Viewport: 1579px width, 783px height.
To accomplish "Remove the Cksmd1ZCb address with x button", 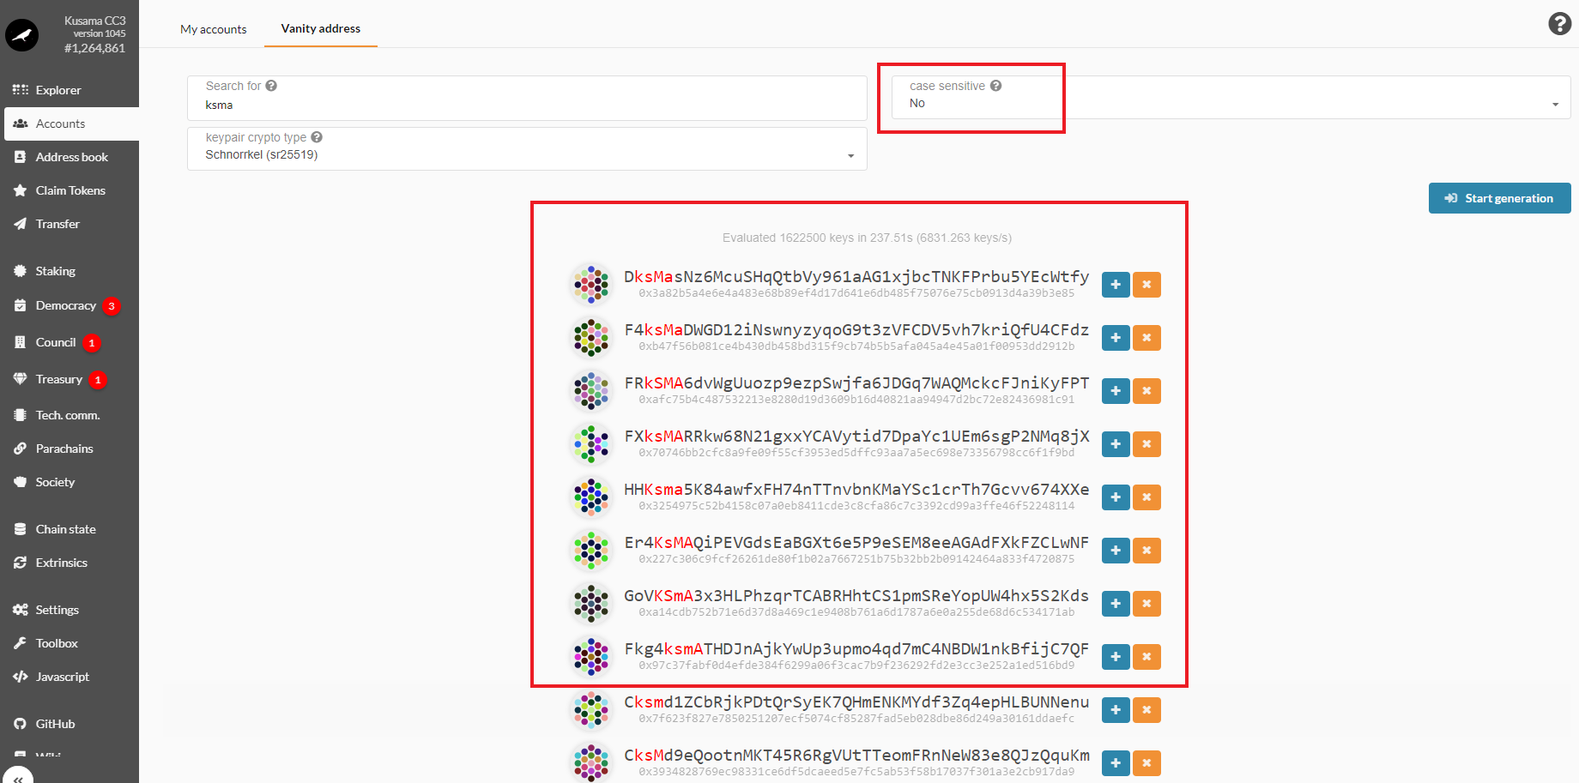I will (1146, 710).
